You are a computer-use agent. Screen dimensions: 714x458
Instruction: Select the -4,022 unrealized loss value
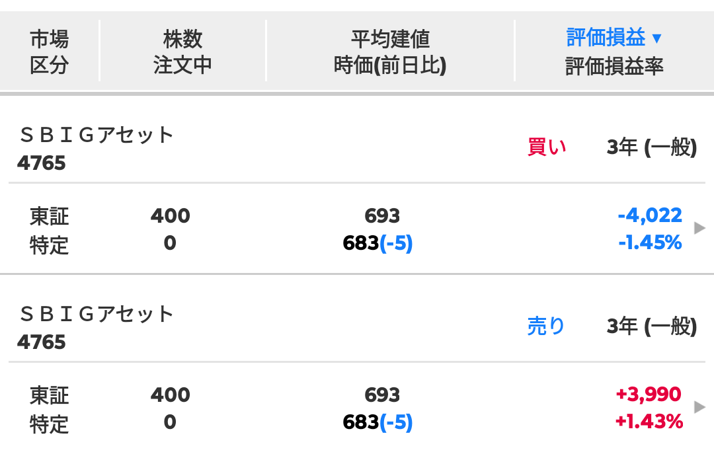coord(650,215)
